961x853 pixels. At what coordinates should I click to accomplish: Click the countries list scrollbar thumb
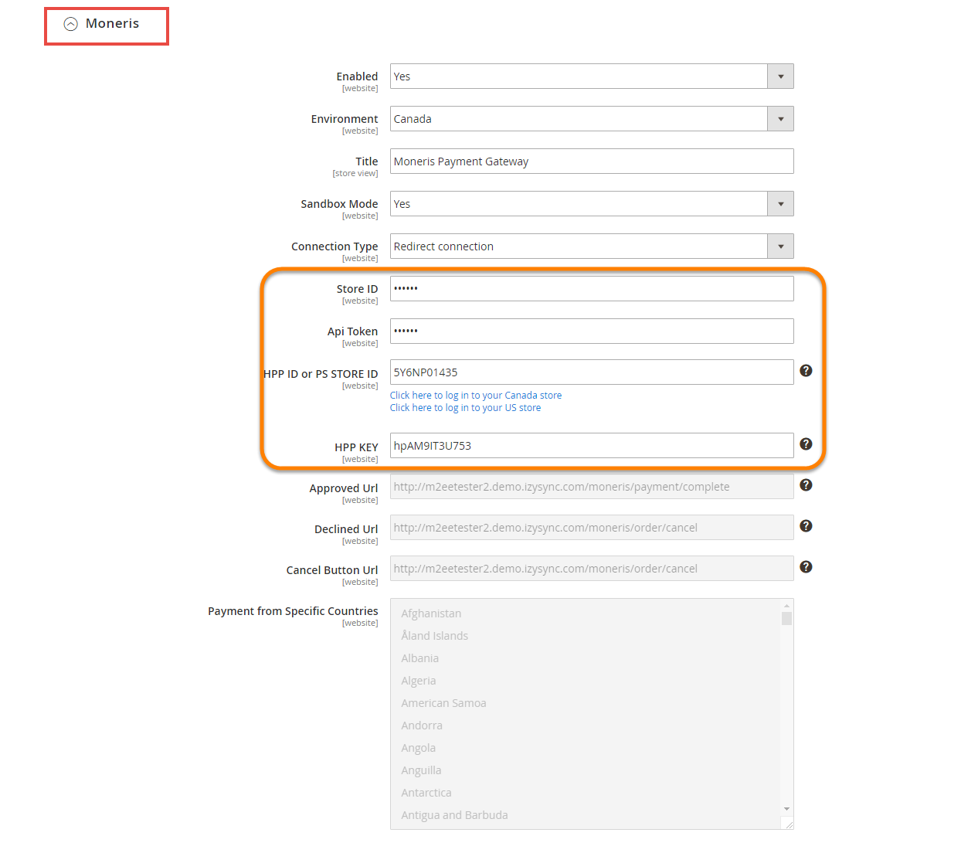click(786, 618)
